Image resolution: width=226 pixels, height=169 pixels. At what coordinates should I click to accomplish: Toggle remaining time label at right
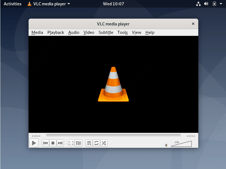pos(191,136)
